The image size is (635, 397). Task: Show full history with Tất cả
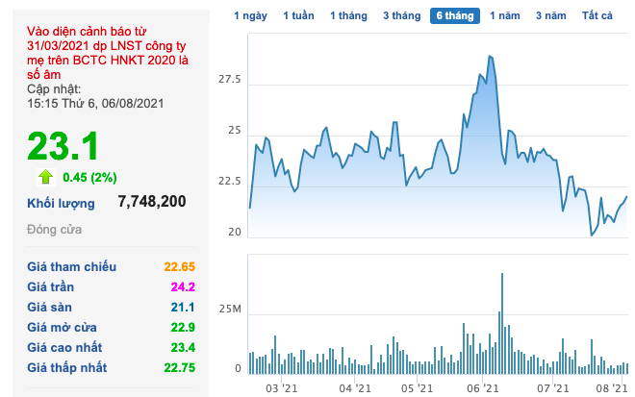(x=599, y=16)
